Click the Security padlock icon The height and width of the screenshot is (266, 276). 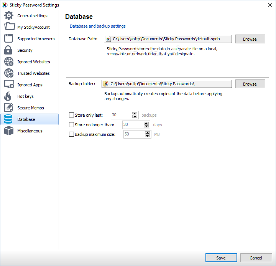tap(8, 50)
